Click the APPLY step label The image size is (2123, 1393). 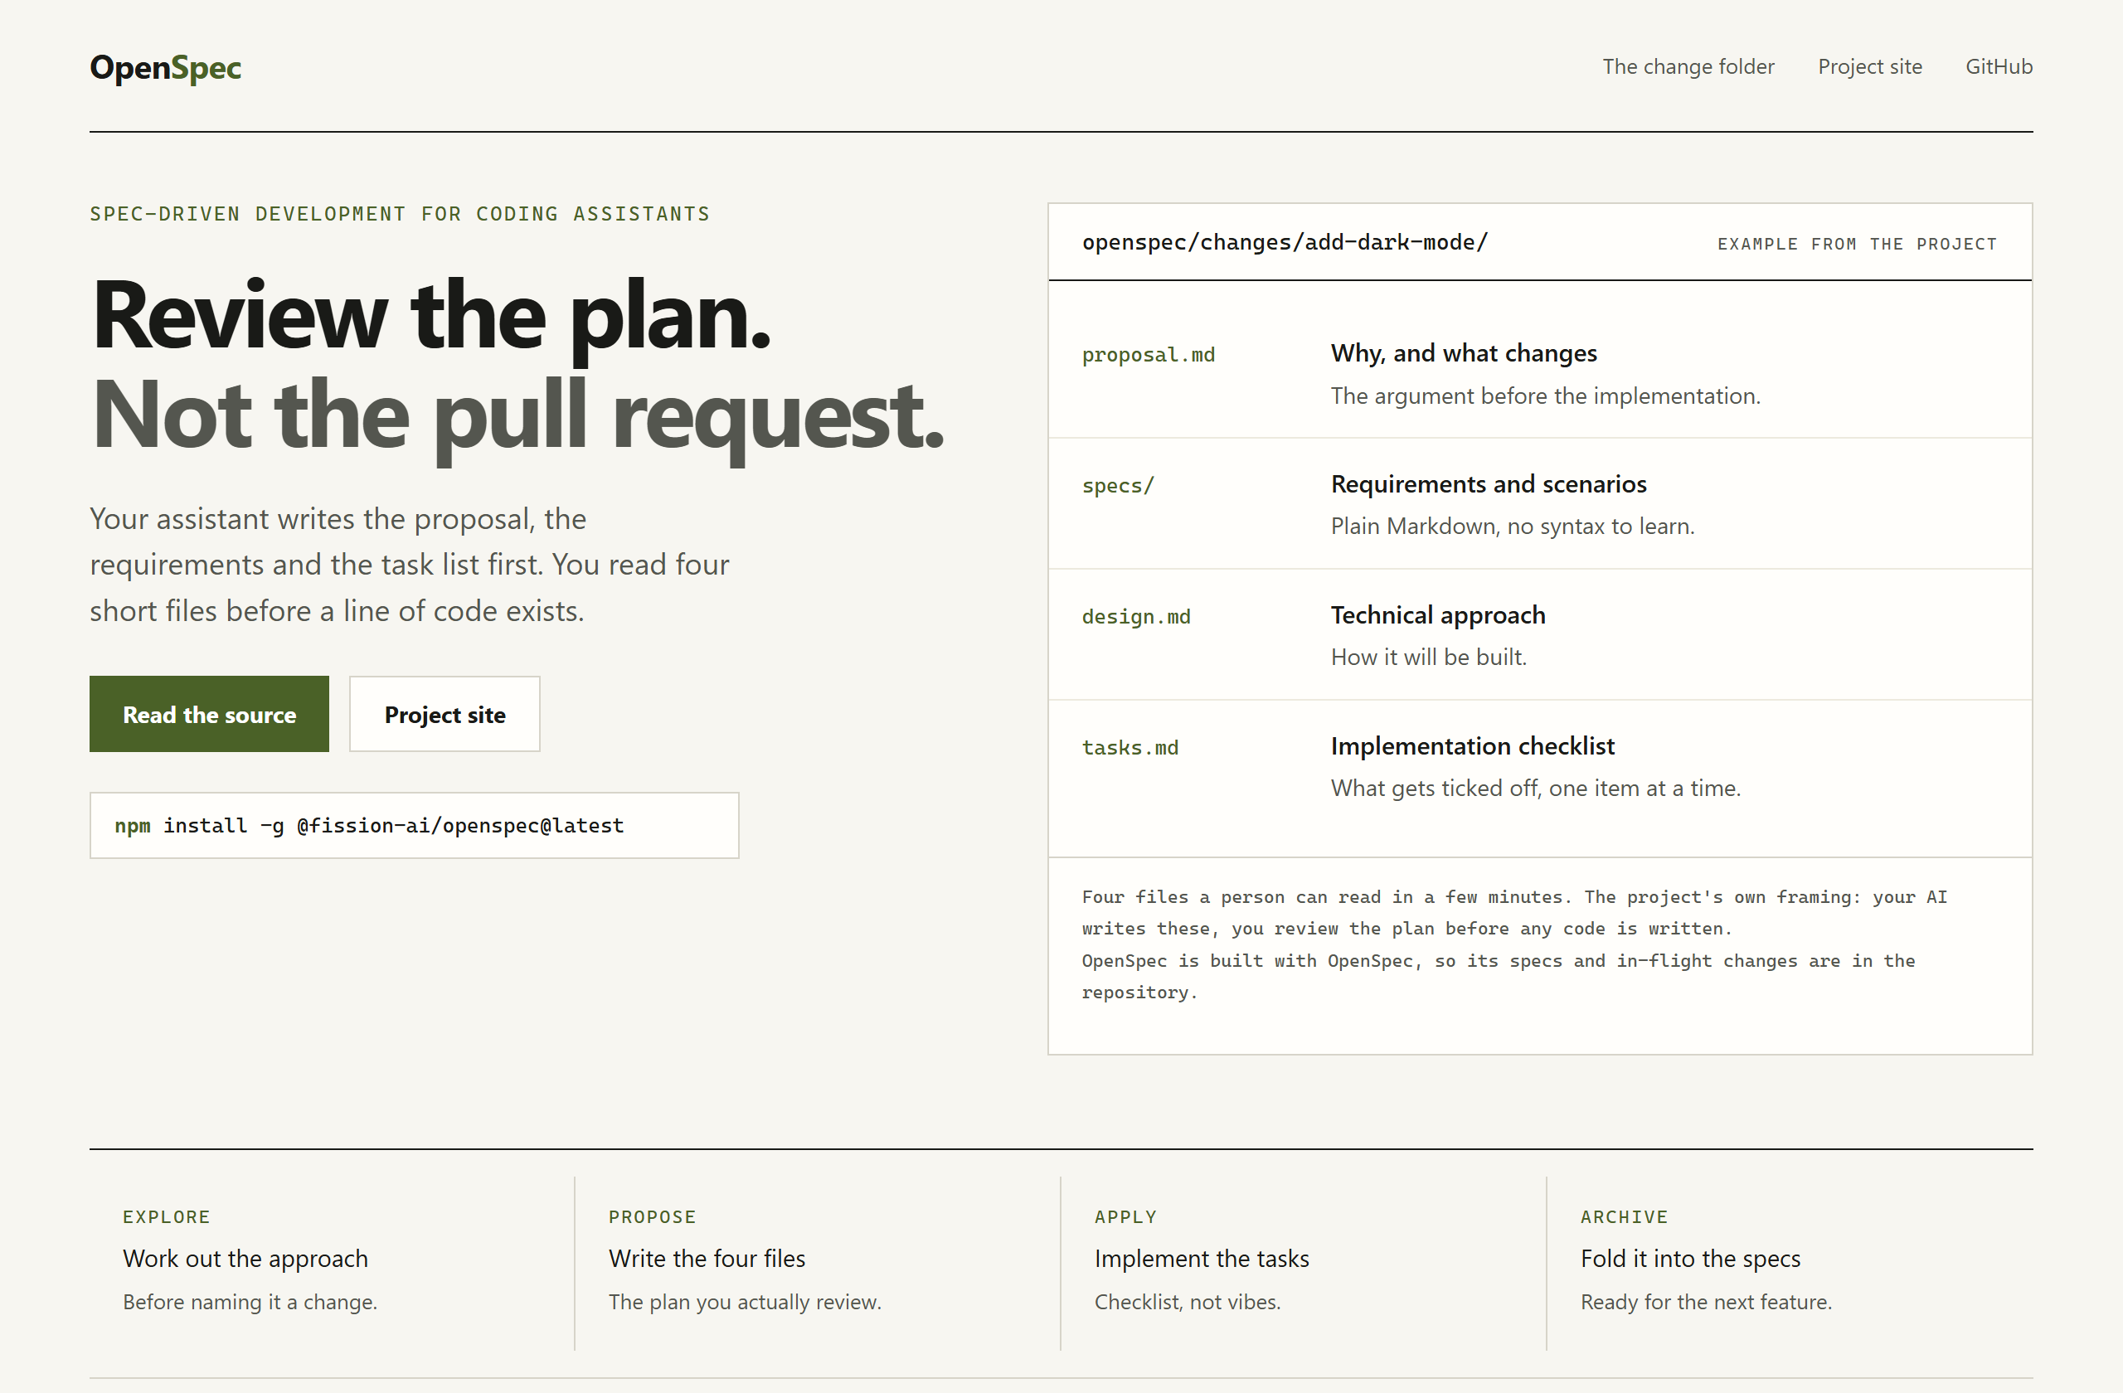[1125, 1216]
